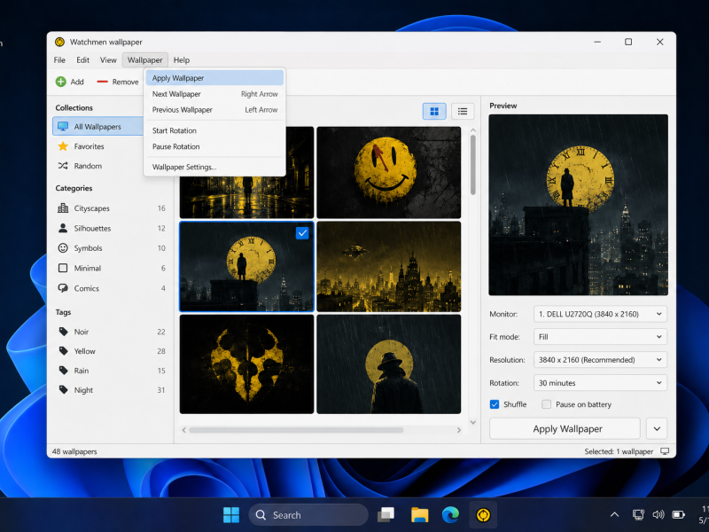Open the volume control in system tray

658,515
